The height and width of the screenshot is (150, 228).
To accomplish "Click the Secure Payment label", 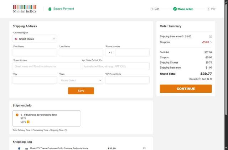I will click(64, 9).
